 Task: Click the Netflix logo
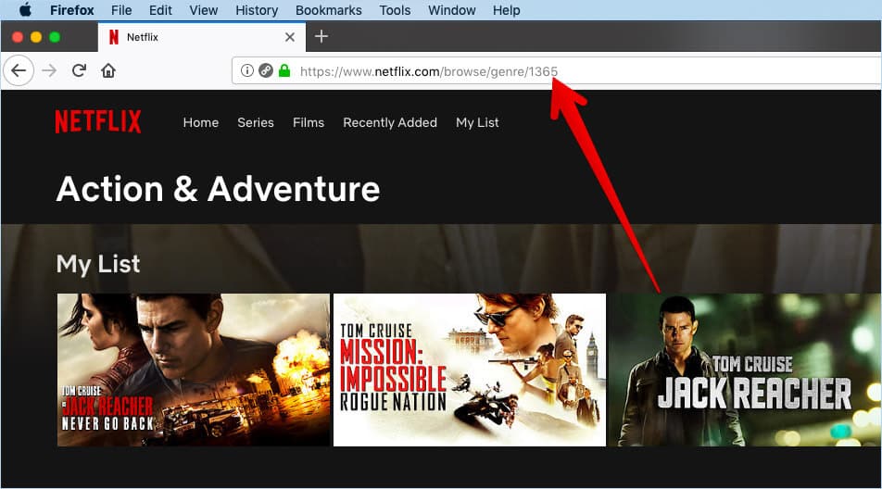tap(98, 121)
